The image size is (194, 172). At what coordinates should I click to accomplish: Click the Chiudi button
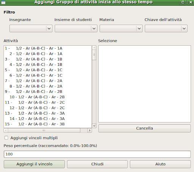coord(97,164)
